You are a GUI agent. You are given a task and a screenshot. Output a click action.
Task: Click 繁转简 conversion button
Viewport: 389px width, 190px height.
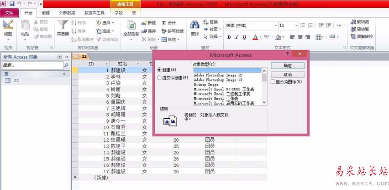(360, 22)
